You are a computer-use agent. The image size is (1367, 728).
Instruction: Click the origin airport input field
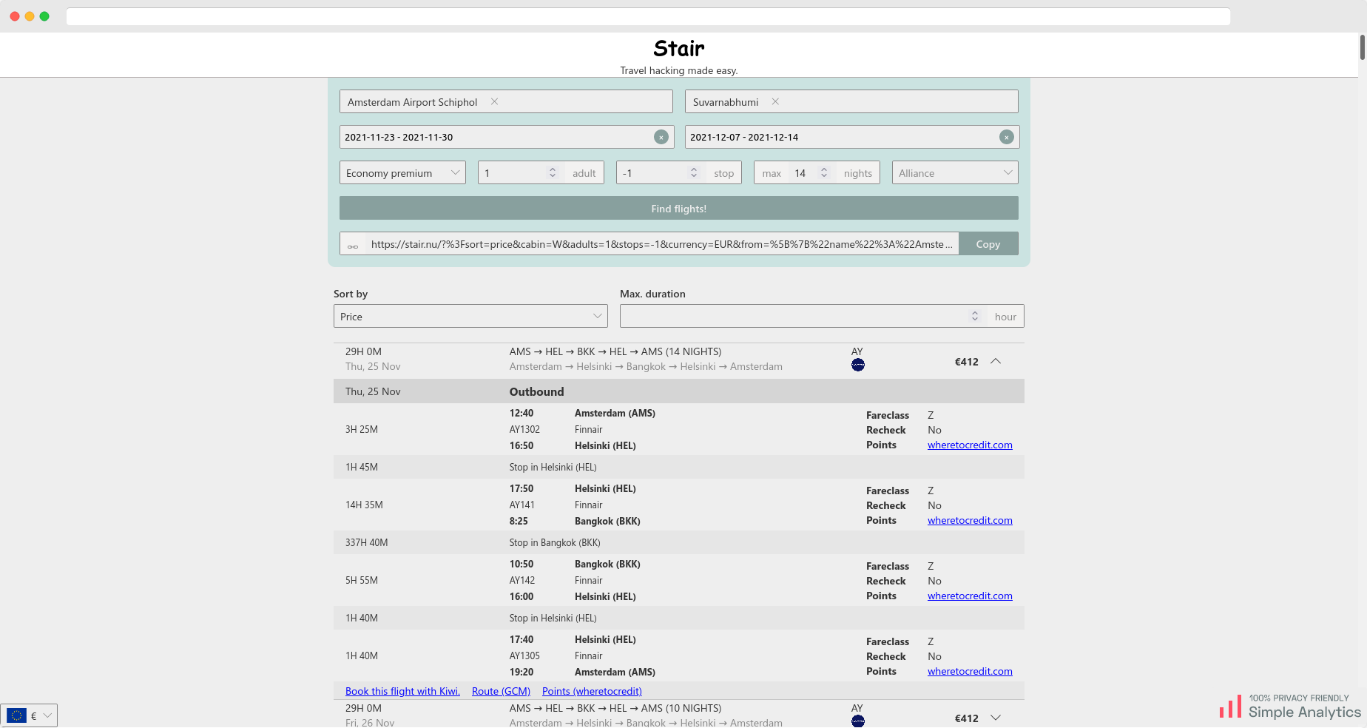[x=506, y=101]
